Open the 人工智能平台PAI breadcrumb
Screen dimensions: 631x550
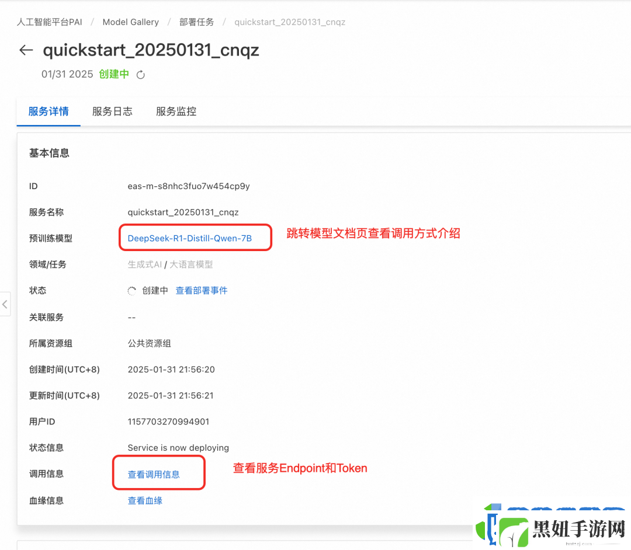pyautogui.click(x=50, y=22)
